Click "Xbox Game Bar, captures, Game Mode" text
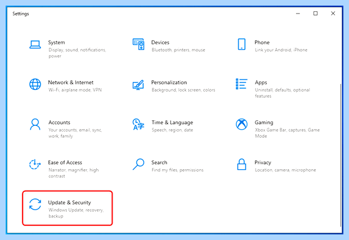Image resolution: width=349 pixels, height=240 pixels. (x=287, y=133)
